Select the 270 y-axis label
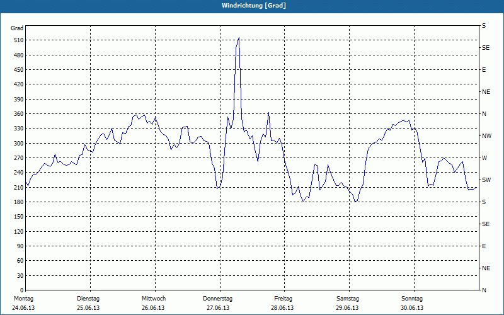504x315 pixels. 18,158
